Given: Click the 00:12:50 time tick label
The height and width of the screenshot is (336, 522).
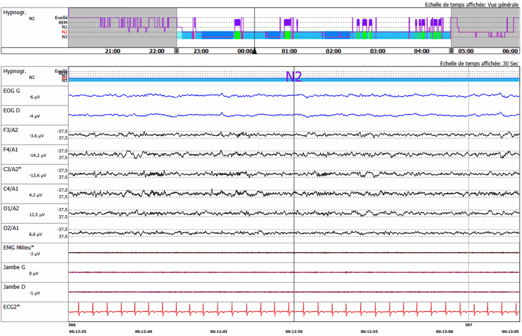Looking at the screenshot, I should 294,331.
